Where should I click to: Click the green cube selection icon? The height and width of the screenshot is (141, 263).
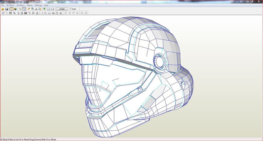coord(44,9)
